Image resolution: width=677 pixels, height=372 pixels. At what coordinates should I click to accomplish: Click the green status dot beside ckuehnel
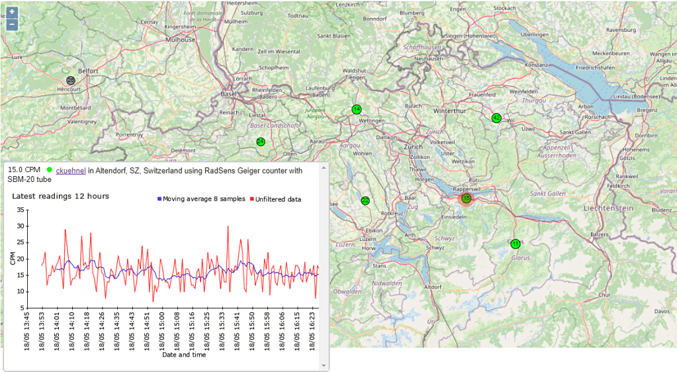[49, 171]
